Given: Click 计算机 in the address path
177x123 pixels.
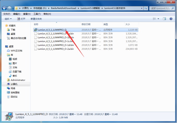Looking at the screenshot, I should tap(25, 8).
